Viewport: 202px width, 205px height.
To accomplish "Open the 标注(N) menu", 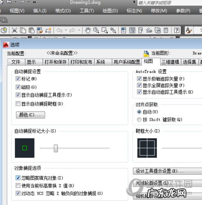I will pos(134,11).
